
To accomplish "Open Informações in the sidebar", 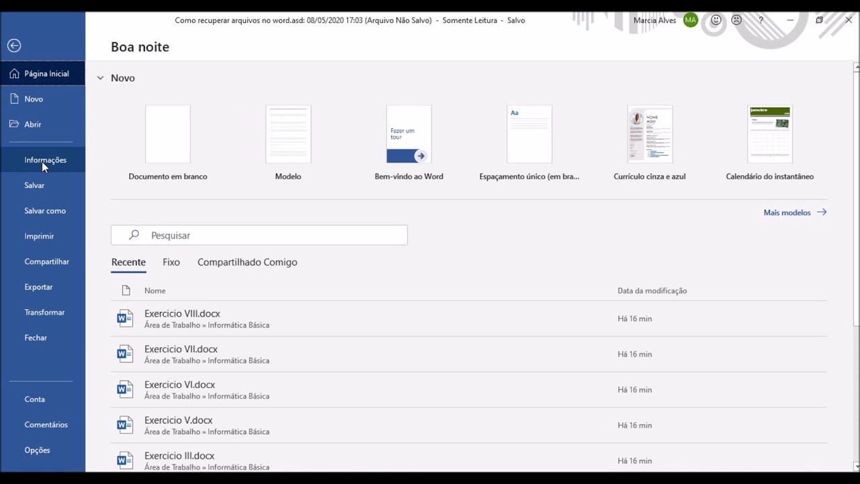I will coord(45,160).
